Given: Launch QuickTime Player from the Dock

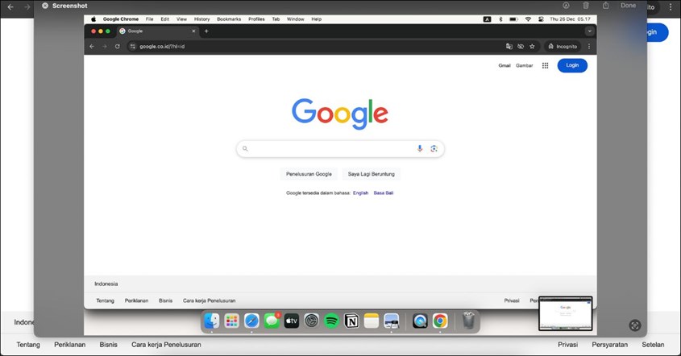Looking at the screenshot, I should click(x=420, y=321).
